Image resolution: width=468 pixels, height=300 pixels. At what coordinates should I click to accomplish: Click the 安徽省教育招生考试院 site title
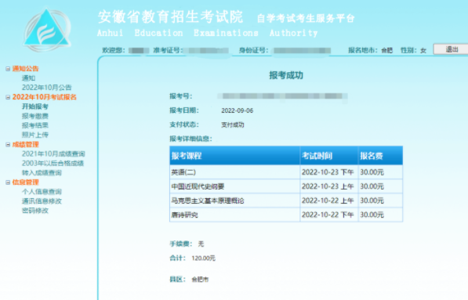click(170, 16)
